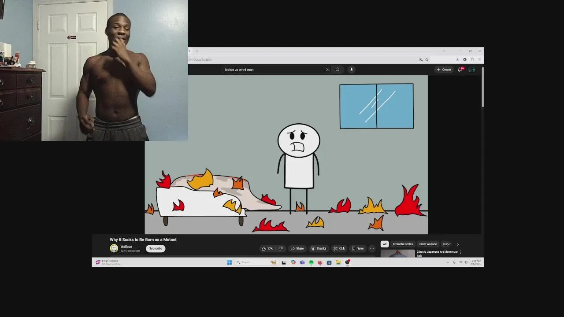
Task: Create a Clip of the video
Action: click(339, 248)
